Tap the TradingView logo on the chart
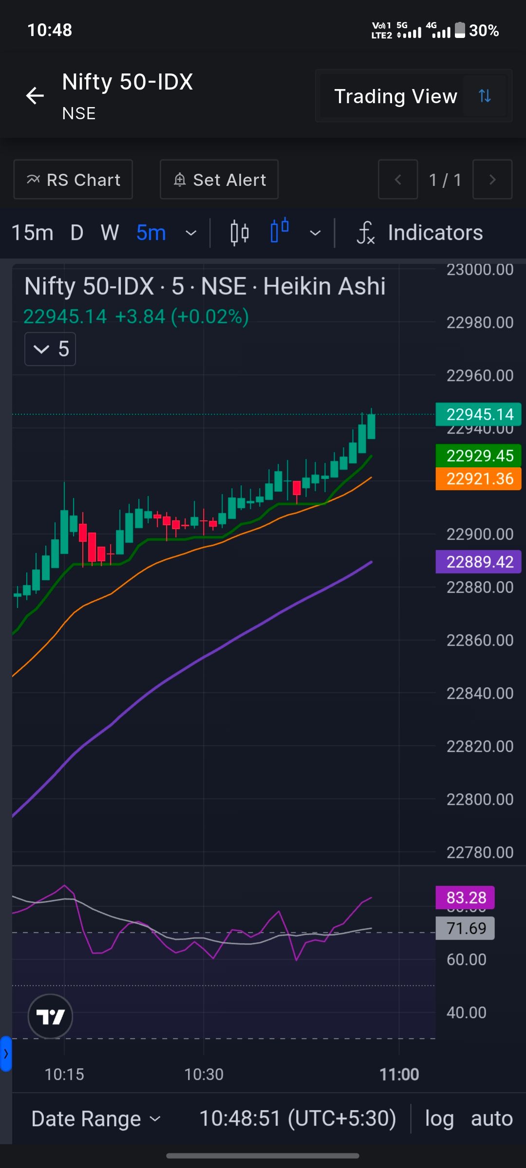526x1168 pixels. tap(50, 1016)
